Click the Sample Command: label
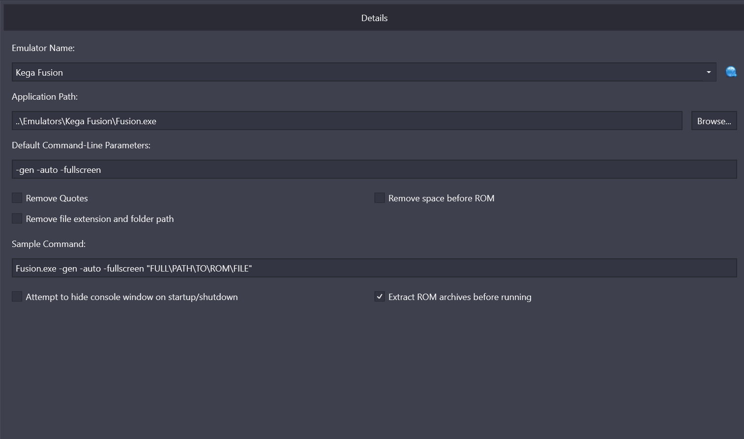Viewport: 744px width, 439px height. click(49, 244)
